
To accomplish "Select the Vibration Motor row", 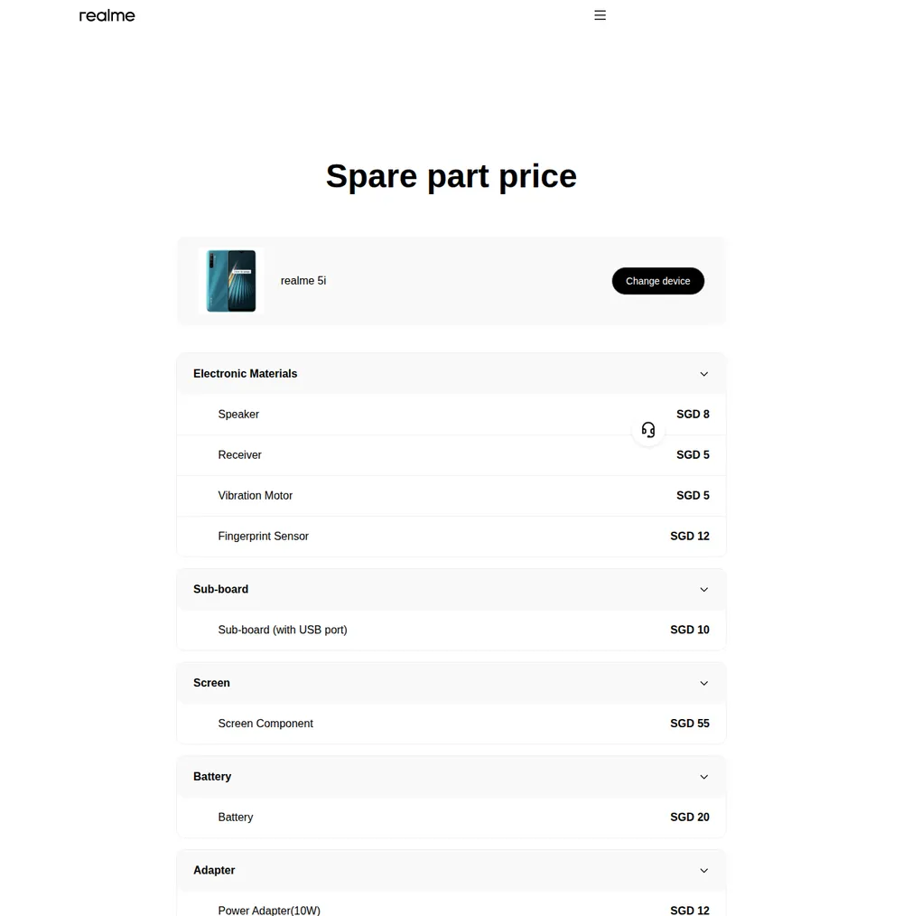I will click(x=451, y=495).
